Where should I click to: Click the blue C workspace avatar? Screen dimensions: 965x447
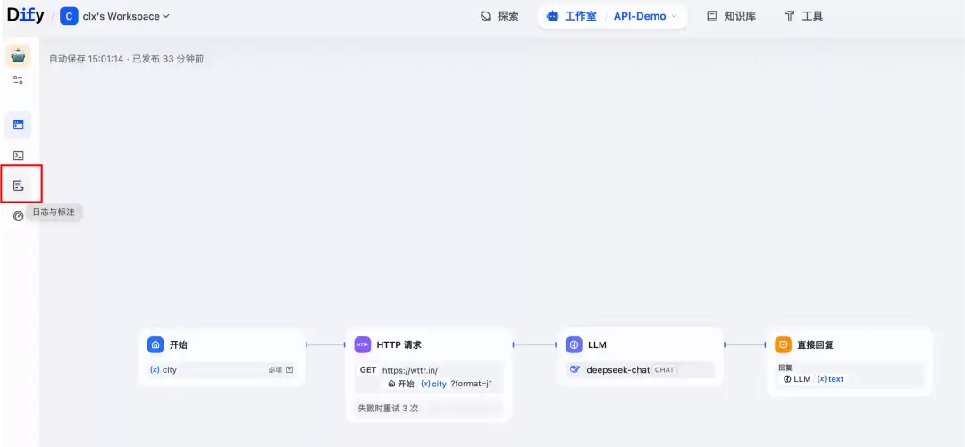69,17
